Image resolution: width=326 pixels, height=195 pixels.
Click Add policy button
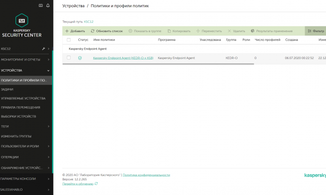(x=75, y=31)
